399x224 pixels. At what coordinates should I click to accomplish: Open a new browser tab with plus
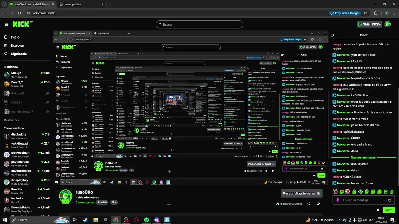pyautogui.click(x=110, y=4)
